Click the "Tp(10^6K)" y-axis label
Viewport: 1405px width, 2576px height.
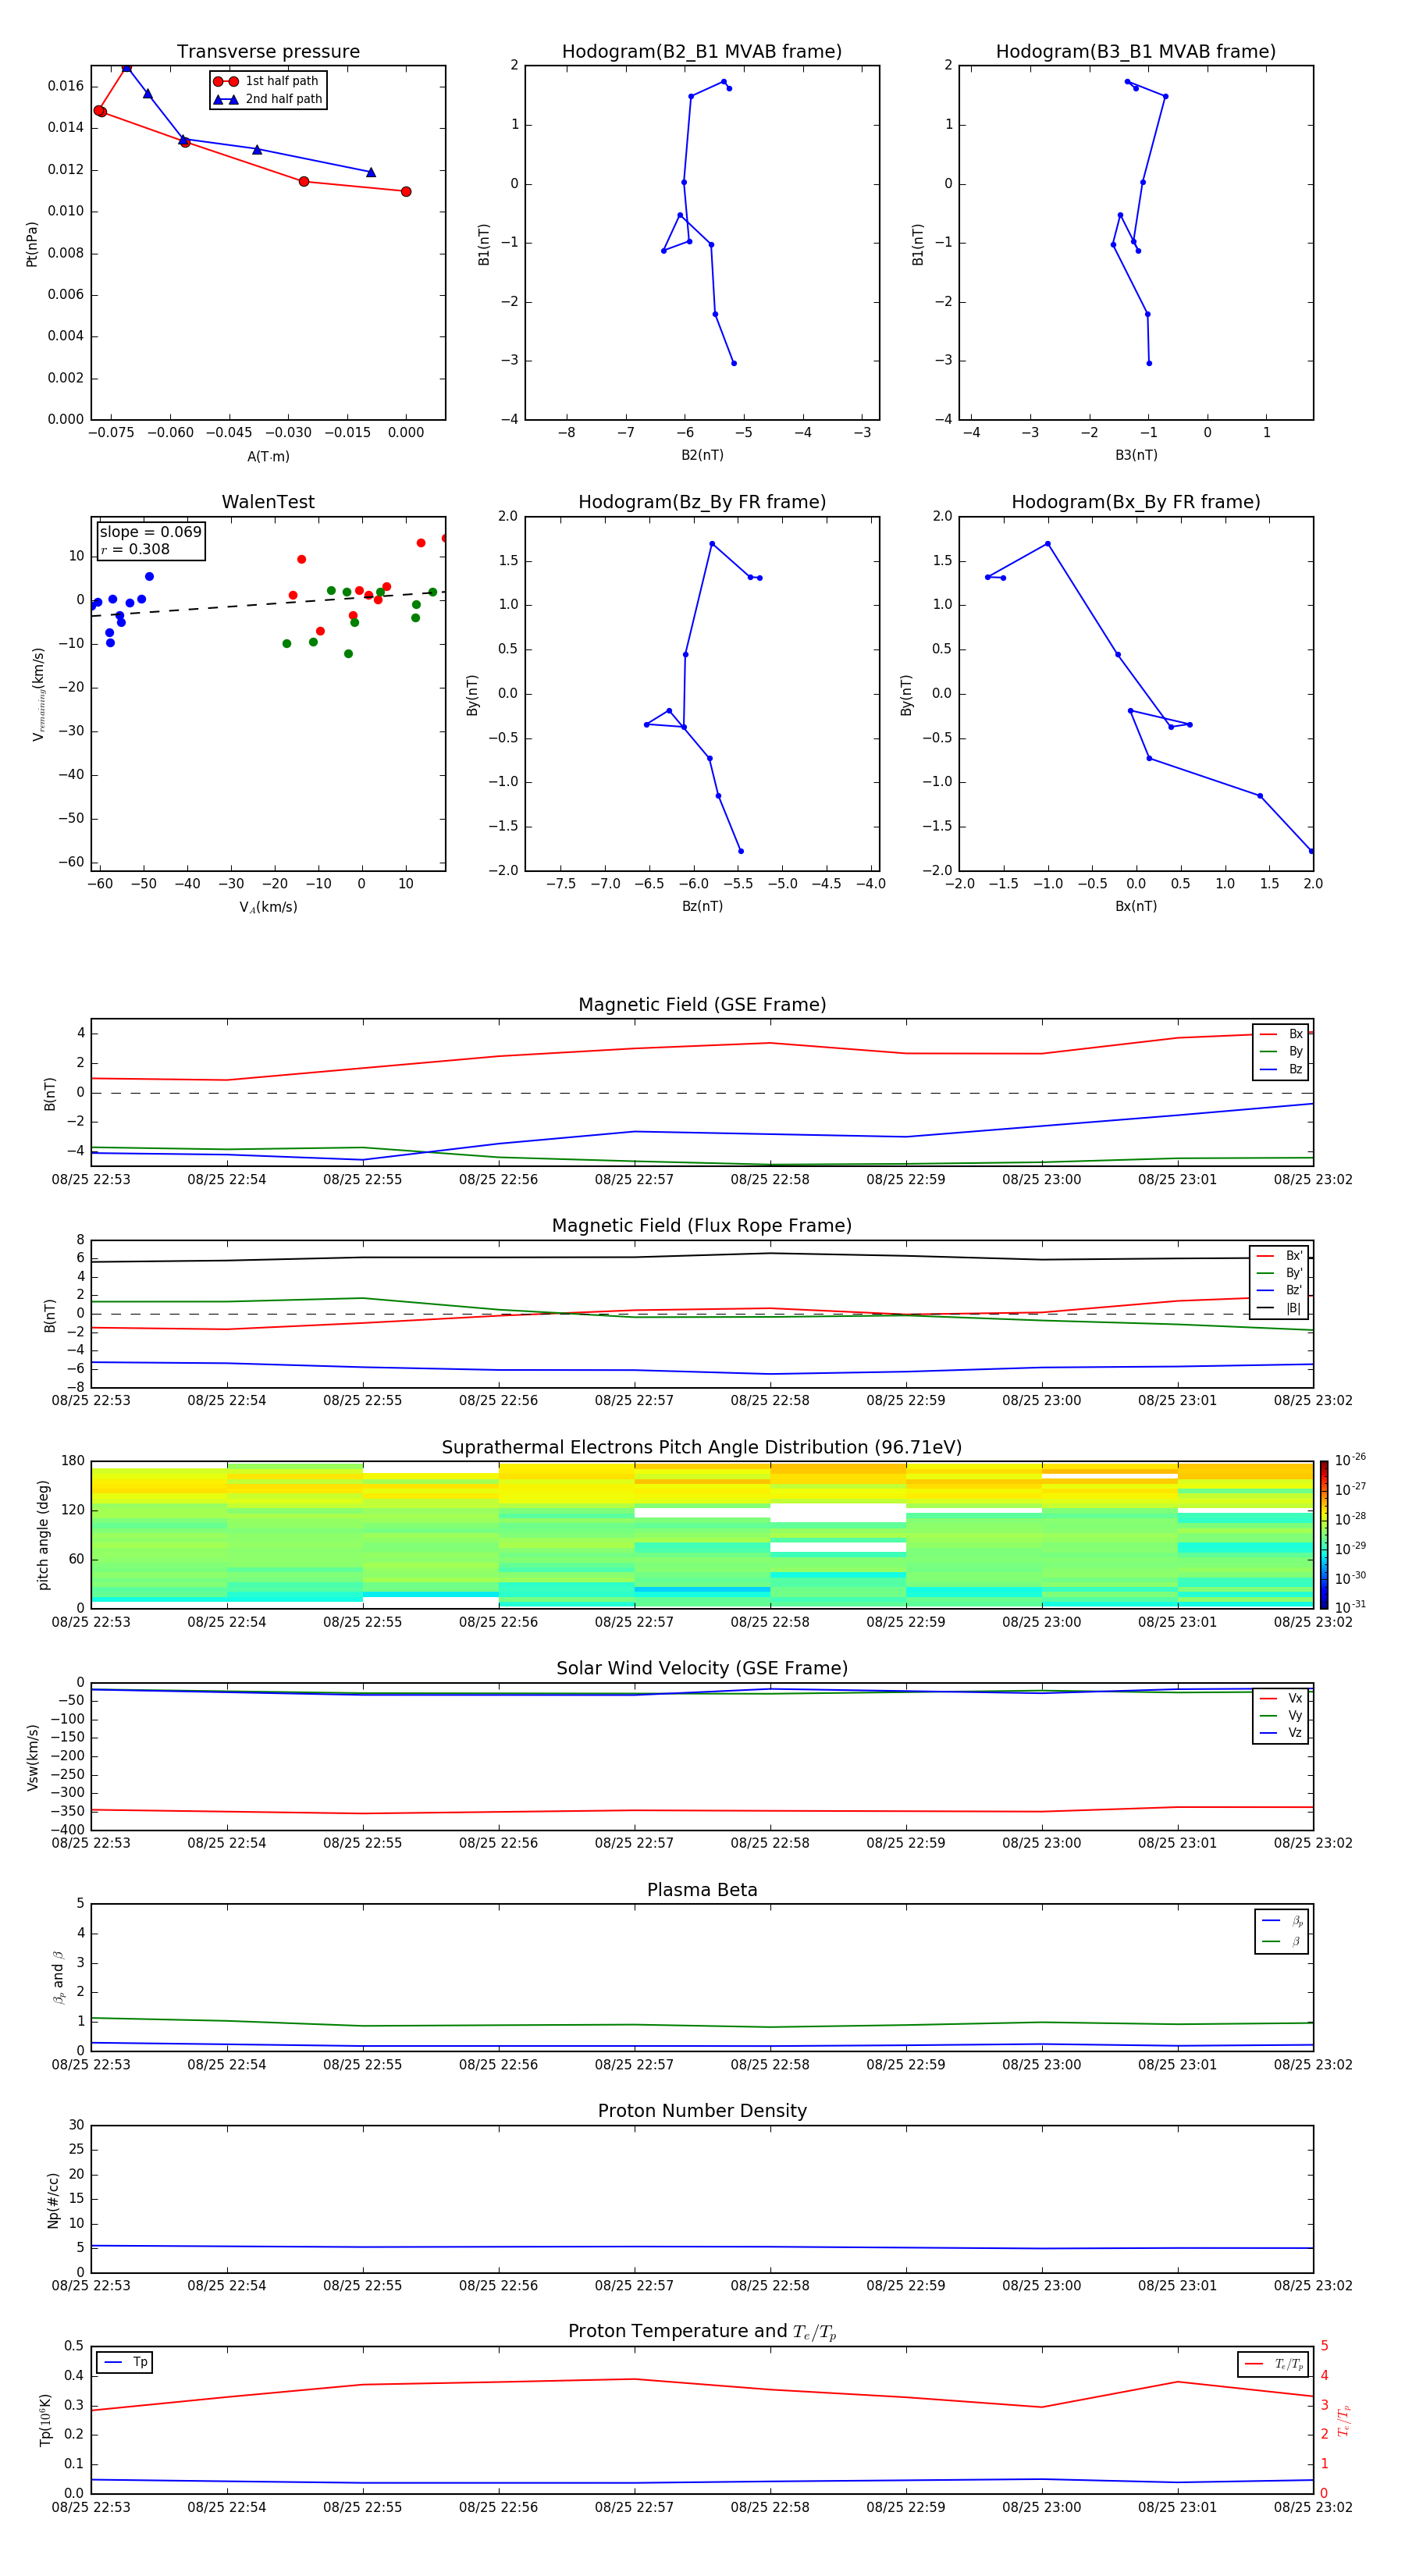click(x=45, y=2420)
